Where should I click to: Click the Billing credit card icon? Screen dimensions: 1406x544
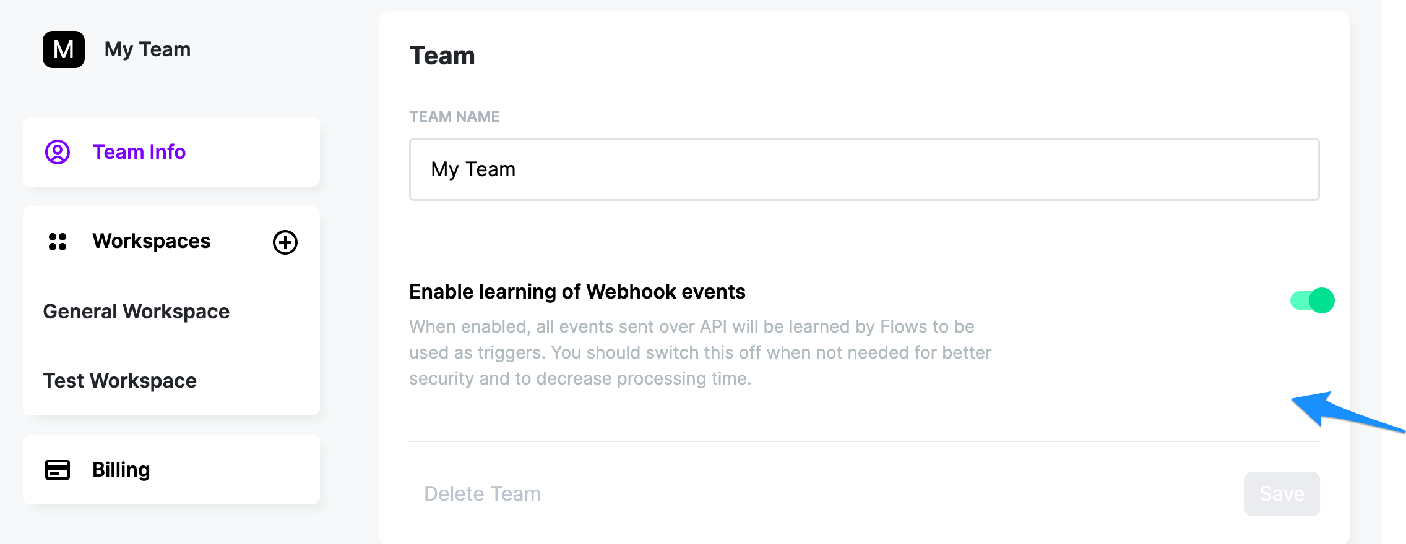(58, 470)
